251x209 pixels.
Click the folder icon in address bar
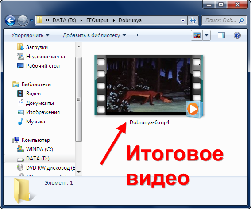[39, 20]
